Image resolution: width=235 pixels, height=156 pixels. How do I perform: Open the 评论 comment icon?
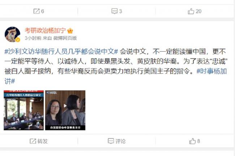[111, 141]
